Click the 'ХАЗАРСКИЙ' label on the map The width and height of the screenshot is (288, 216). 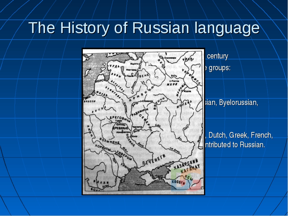(x=186, y=164)
